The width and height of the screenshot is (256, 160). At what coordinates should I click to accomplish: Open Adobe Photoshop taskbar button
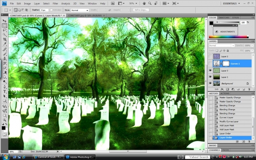(80, 157)
